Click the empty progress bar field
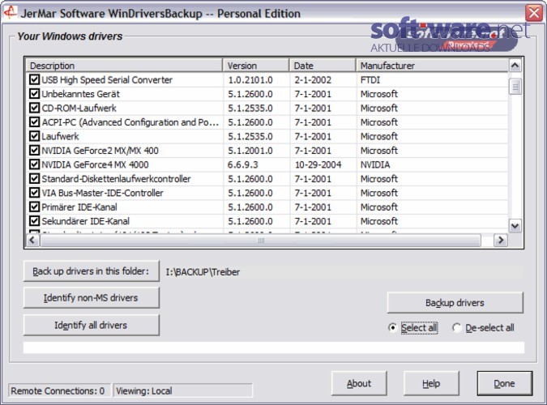Viewport: 547px width, 405px height. [274, 347]
